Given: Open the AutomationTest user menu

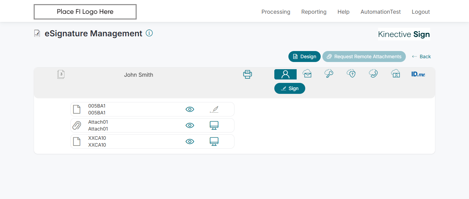Looking at the screenshot, I should click(380, 12).
